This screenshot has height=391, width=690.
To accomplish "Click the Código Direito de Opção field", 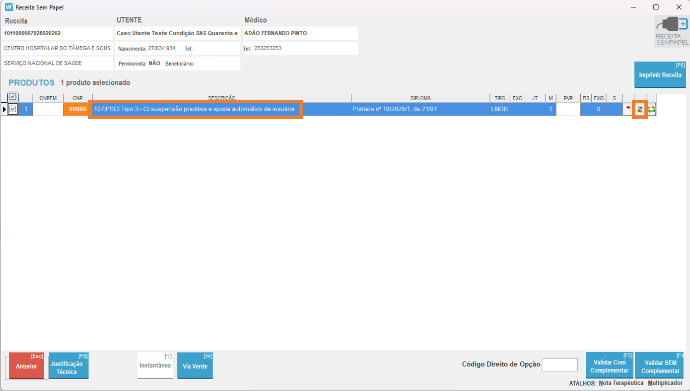I will (x=559, y=365).
